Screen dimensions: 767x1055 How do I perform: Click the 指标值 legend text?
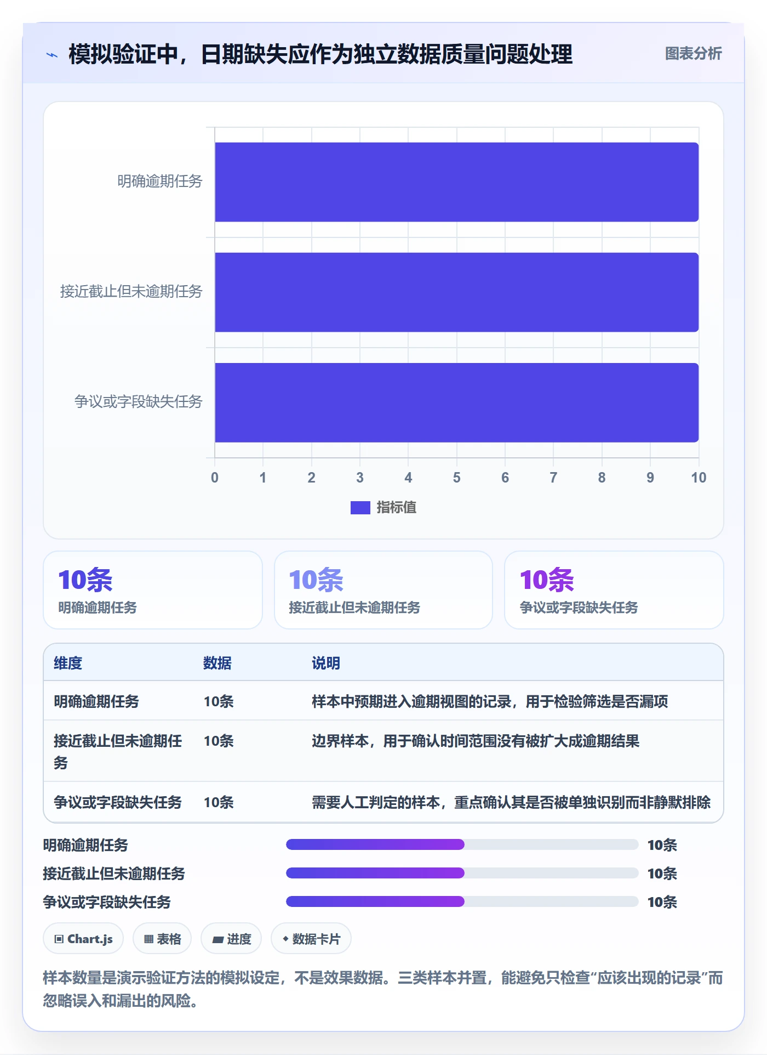(x=396, y=508)
